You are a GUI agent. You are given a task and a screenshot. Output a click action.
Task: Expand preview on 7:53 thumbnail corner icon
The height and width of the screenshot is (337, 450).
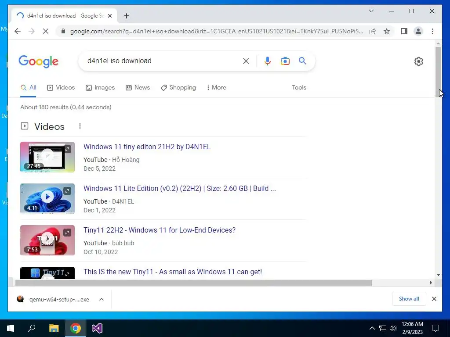point(67,233)
